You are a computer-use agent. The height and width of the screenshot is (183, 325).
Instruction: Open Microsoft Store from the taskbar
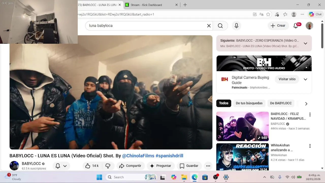[x=205, y=177]
